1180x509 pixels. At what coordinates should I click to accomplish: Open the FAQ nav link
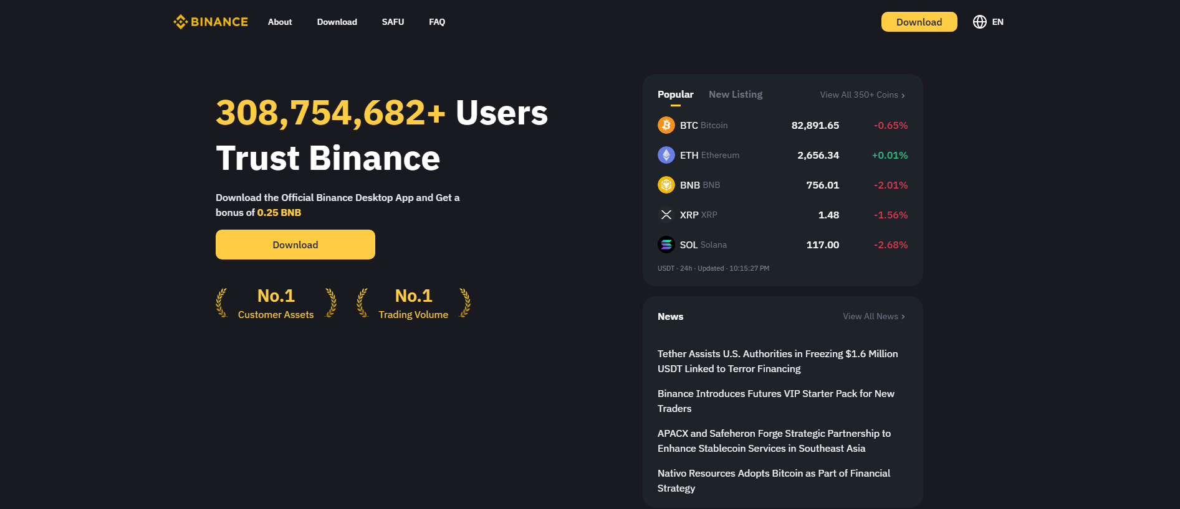(437, 22)
